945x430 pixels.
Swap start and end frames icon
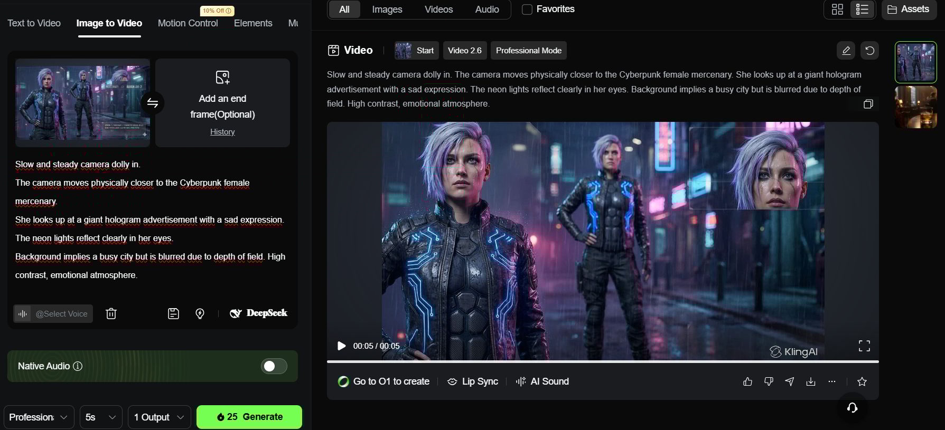coord(153,103)
